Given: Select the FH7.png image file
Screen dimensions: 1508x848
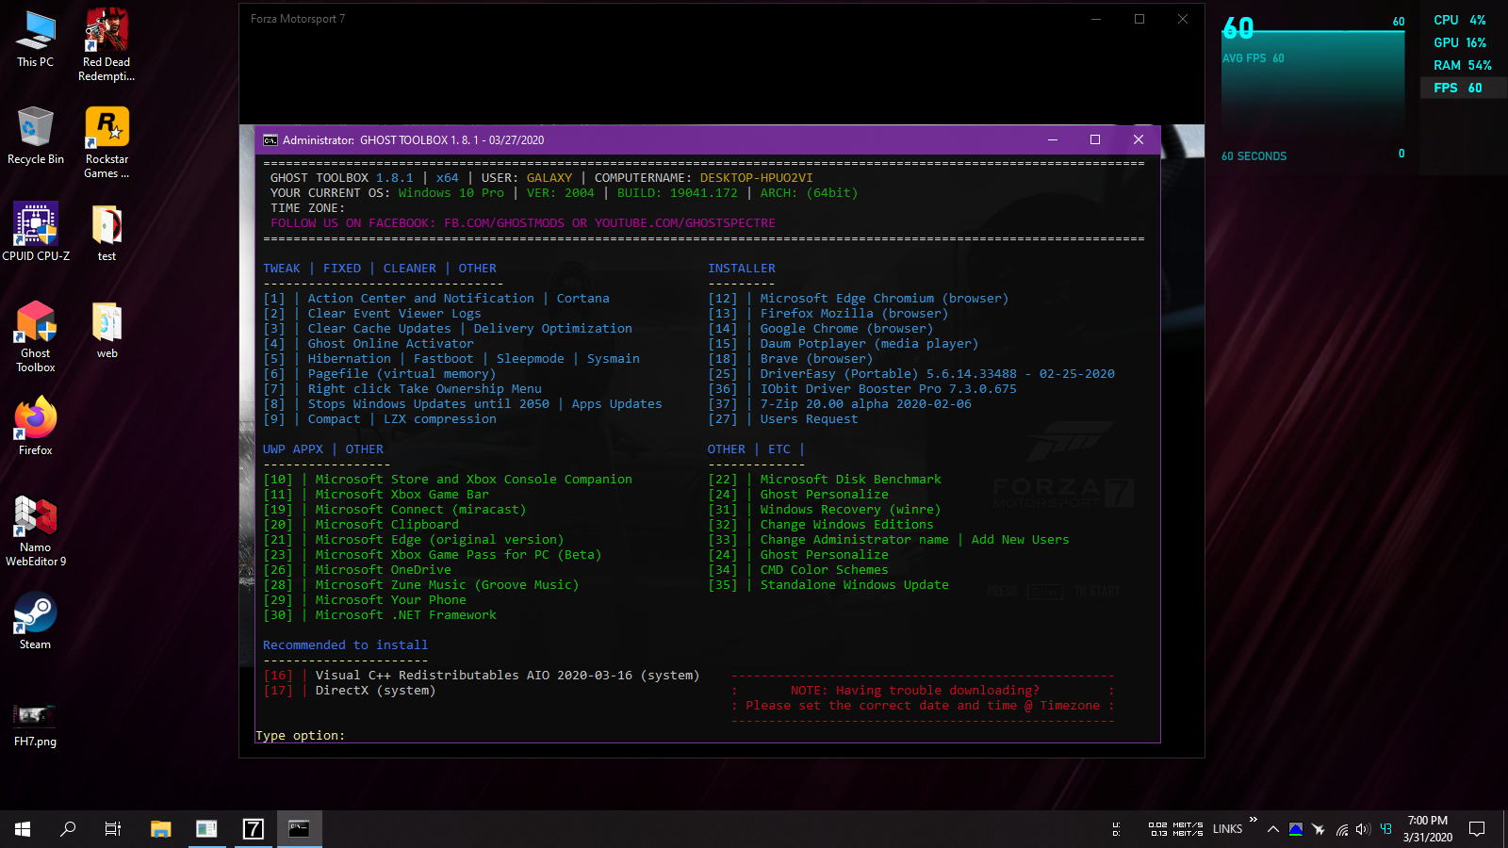Looking at the screenshot, I should coord(36,726).
